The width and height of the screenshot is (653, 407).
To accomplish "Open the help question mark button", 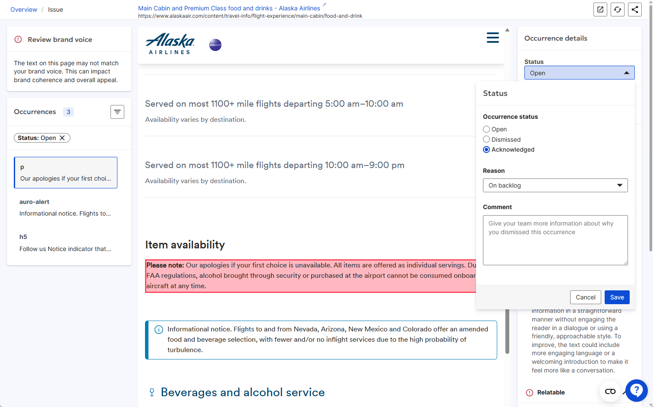I will tap(636, 391).
